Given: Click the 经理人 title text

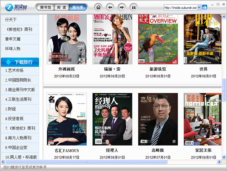Looking at the screenshot, I should point(112,151).
